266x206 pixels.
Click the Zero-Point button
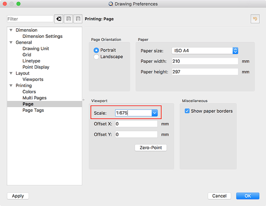click(x=150, y=147)
